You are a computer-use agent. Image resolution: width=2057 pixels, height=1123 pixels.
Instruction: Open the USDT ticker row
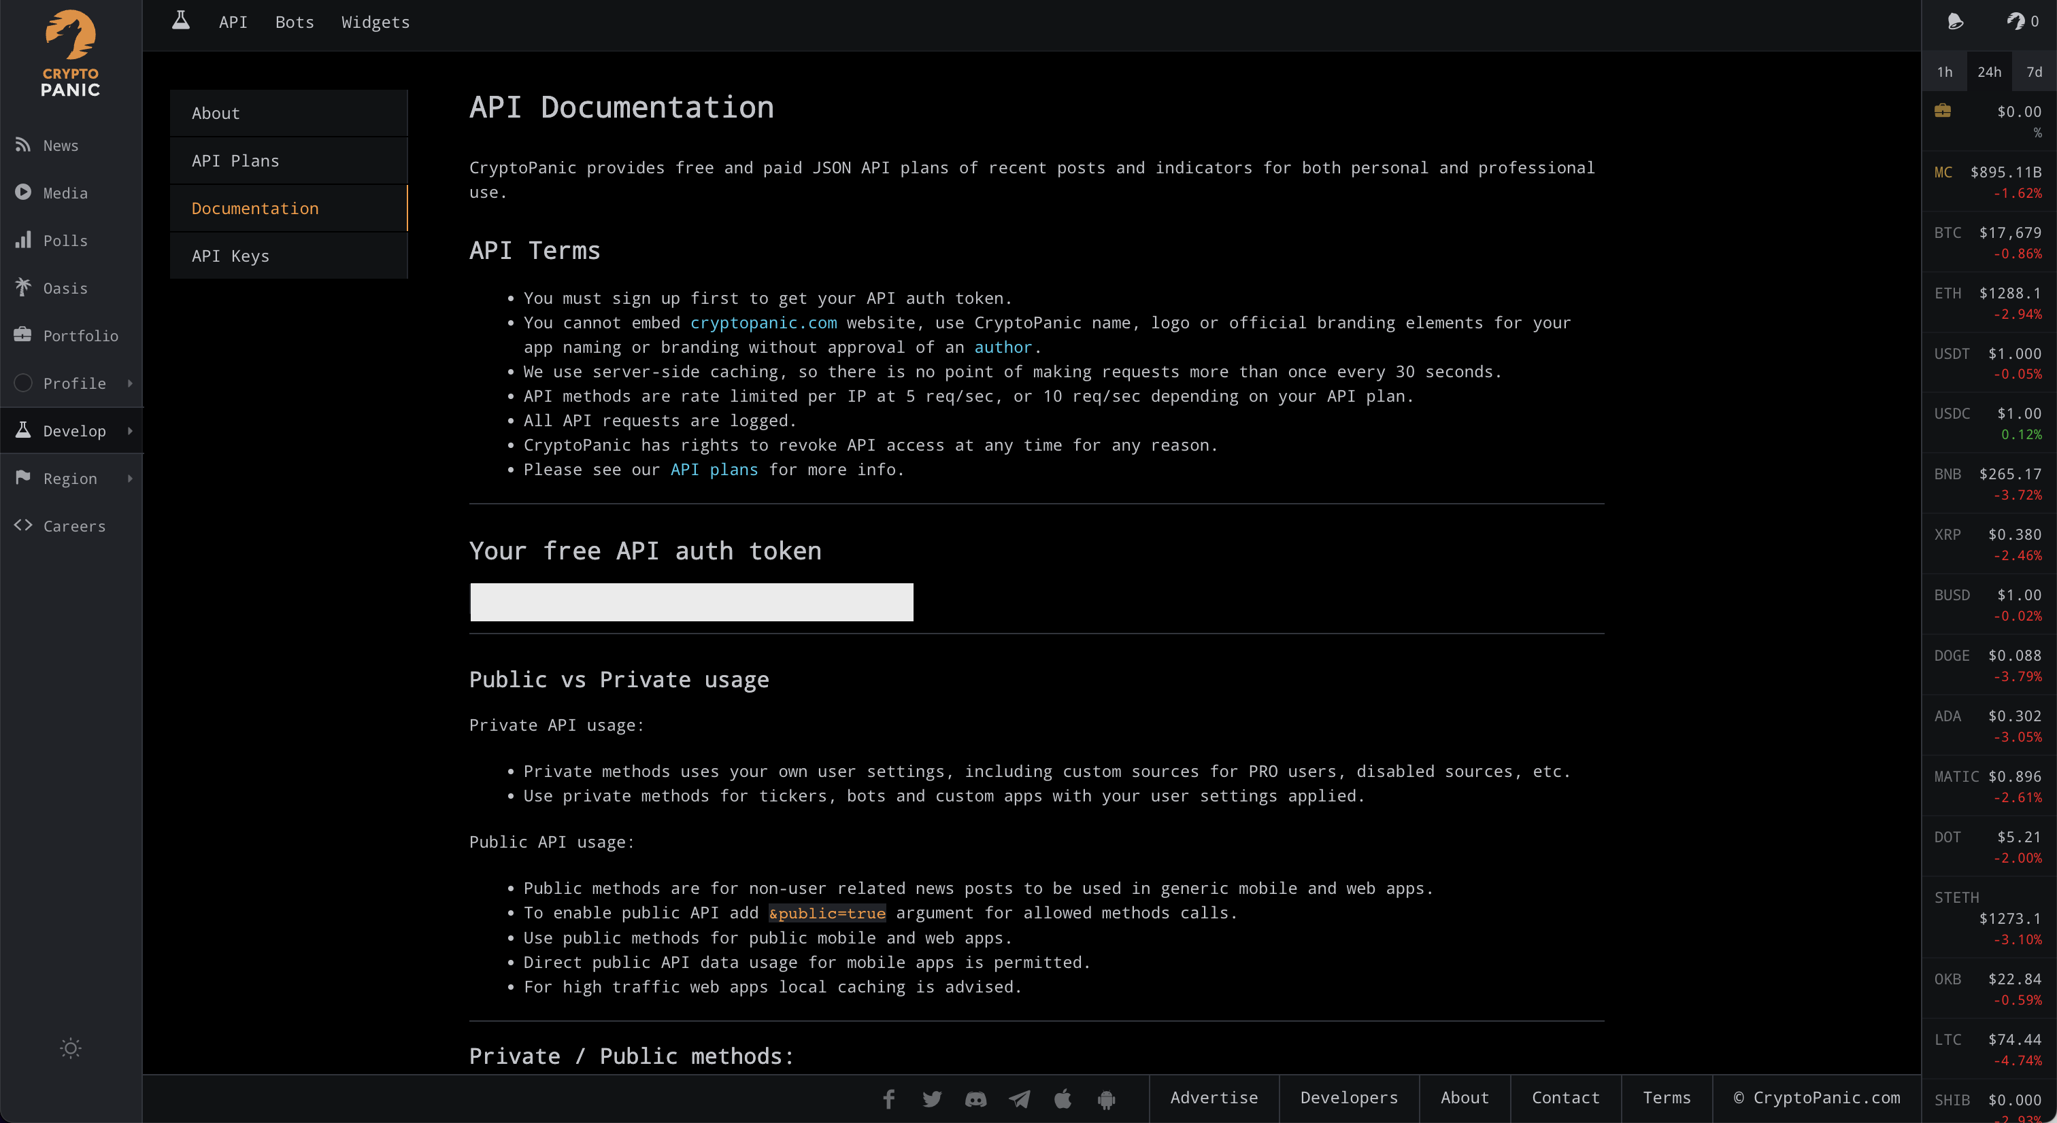pyautogui.click(x=1988, y=363)
